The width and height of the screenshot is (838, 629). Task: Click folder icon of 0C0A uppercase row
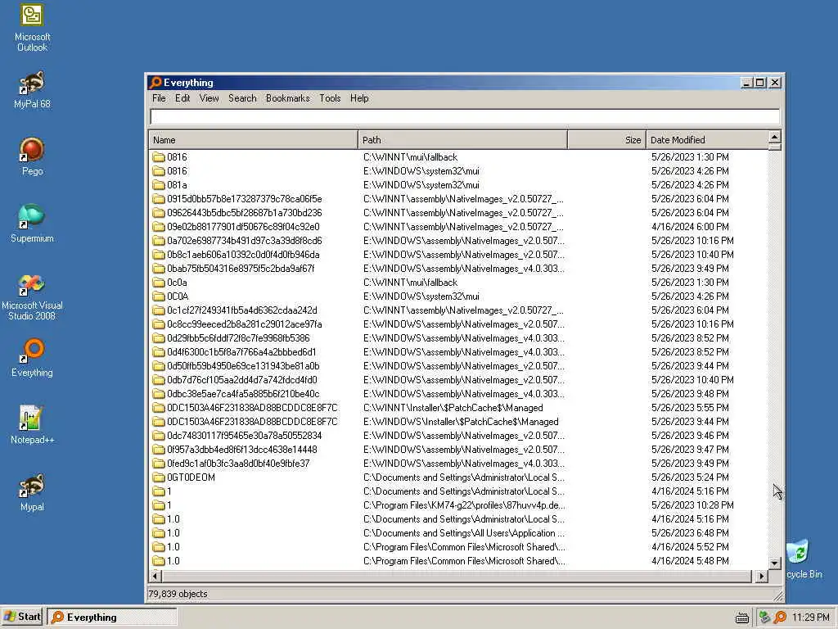coord(158,296)
